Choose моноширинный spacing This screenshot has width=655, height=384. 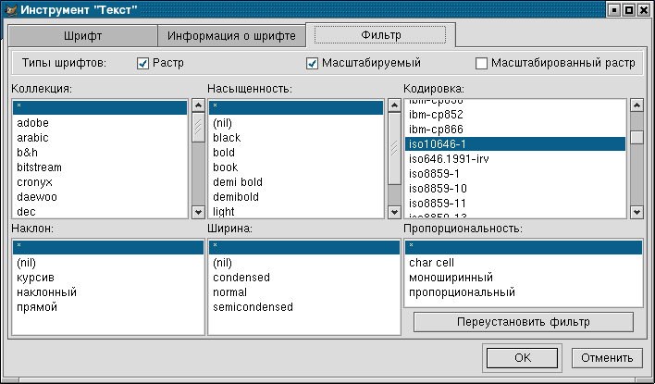click(x=524, y=278)
